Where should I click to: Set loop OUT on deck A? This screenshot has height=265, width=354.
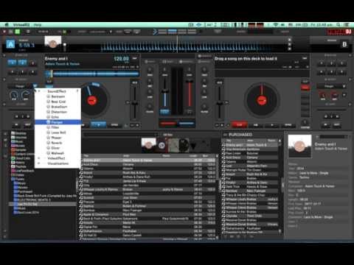[x=28, y=125]
